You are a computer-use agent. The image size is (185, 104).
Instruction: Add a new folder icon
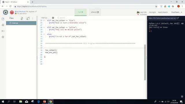coord(28,18)
